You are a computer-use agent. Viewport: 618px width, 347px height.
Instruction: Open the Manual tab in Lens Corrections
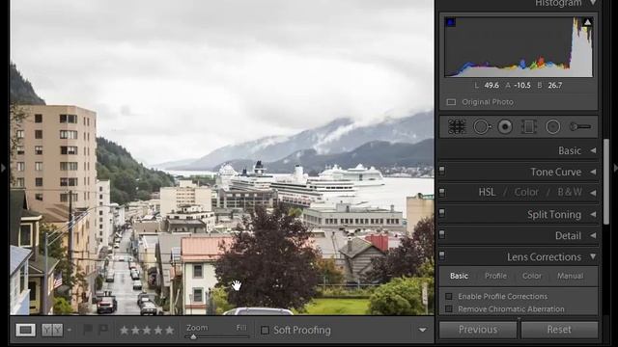(570, 276)
